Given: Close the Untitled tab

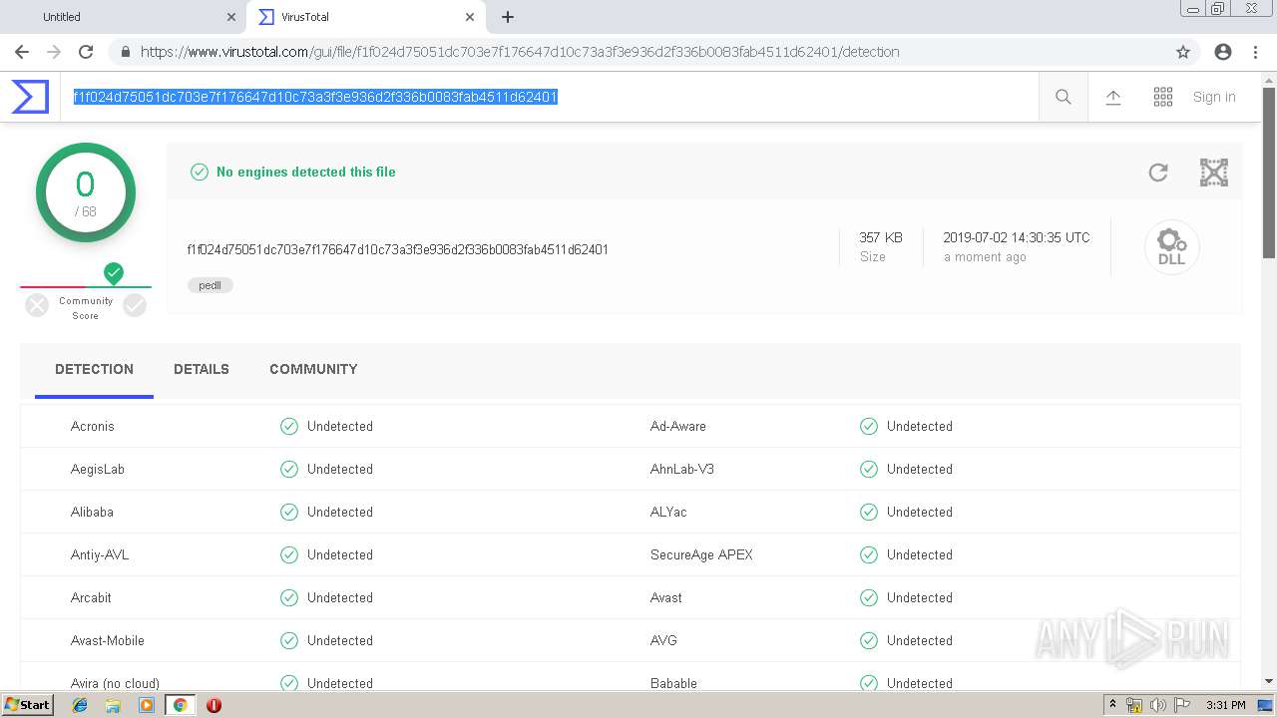Looking at the screenshot, I should (x=231, y=17).
